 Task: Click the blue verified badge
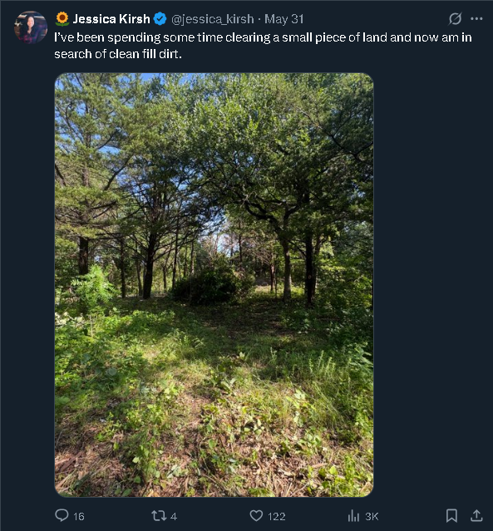[160, 19]
